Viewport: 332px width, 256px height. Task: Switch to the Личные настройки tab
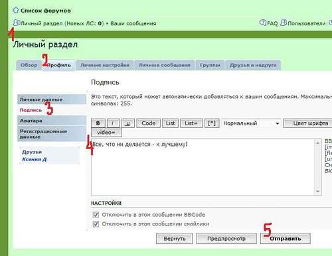[x=105, y=65]
